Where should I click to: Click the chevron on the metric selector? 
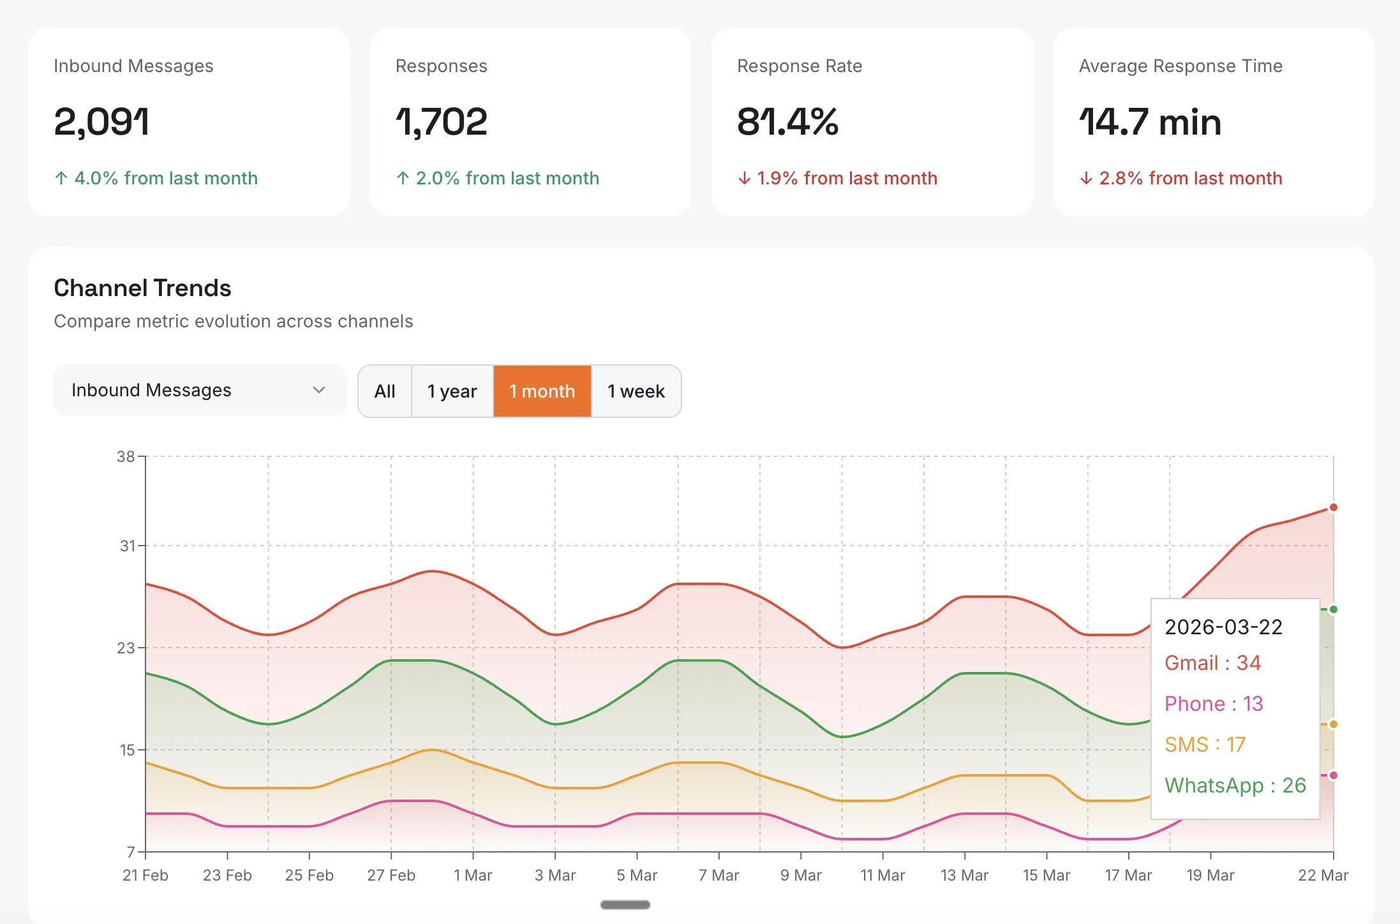(320, 390)
